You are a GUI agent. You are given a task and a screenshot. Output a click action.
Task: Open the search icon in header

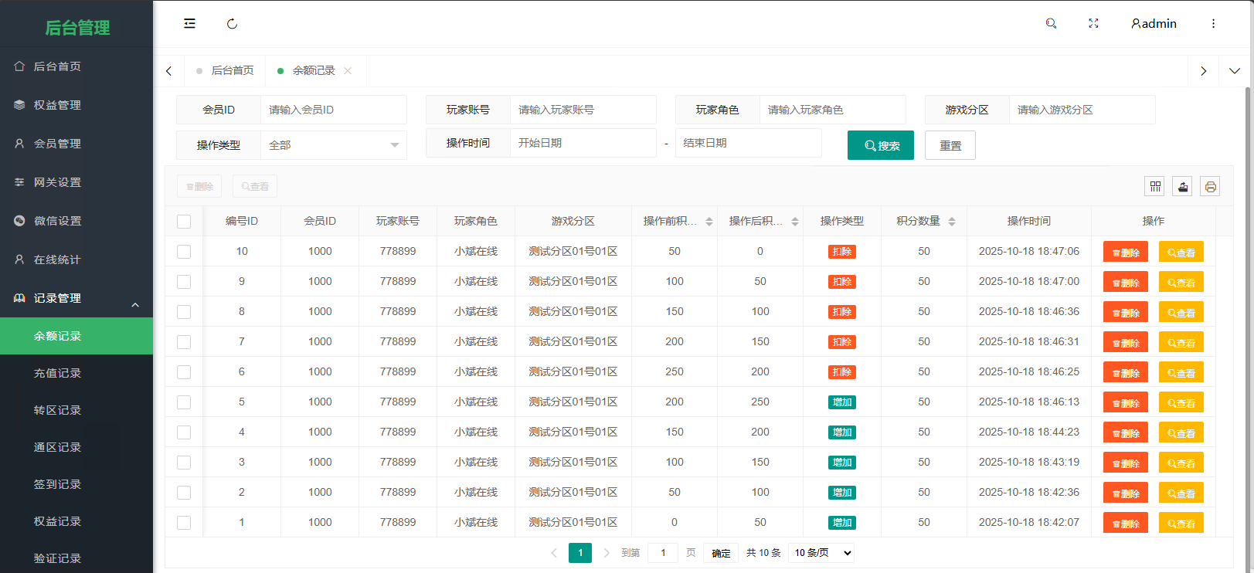1051,24
